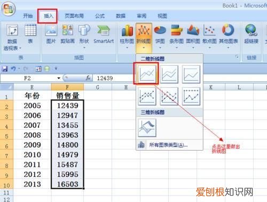Image resolution: width=267 pixels, height=202 pixels.
Task: Switch to the 视图 tab
Action: [x=162, y=16]
